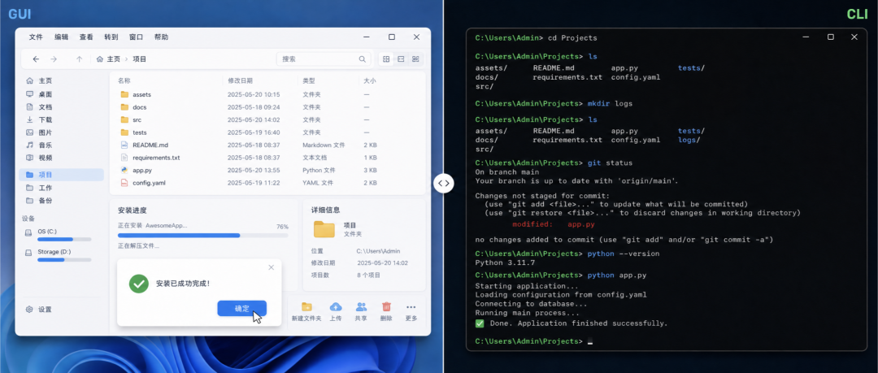Sort by the 名称 column header
The width and height of the screenshot is (878, 373).
[124, 80]
